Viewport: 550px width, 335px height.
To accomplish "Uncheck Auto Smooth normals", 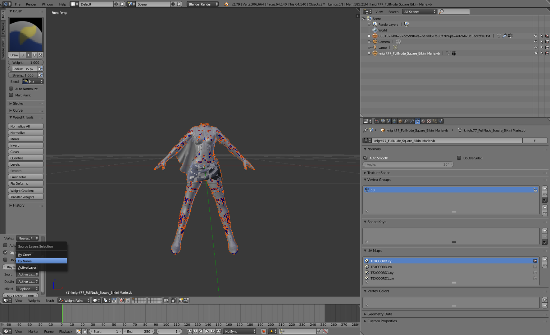I will pos(366,158).
